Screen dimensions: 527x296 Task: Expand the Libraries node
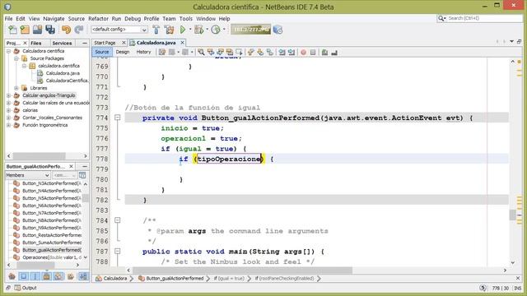16,88
